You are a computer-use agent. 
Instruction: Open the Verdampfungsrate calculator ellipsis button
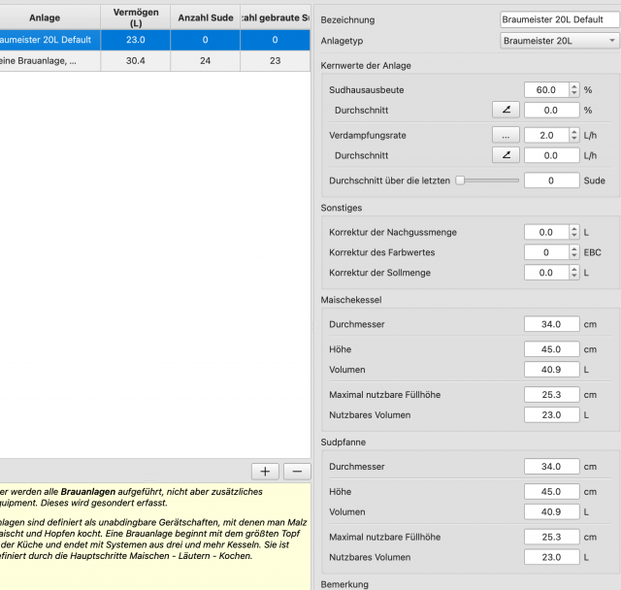pos(506,135)
